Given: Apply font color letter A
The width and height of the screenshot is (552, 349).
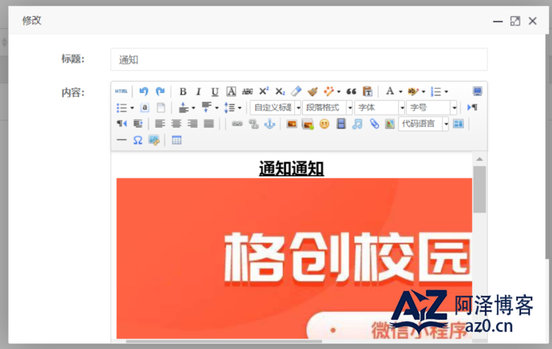Looking at the screenshot, I should point(390,92).
